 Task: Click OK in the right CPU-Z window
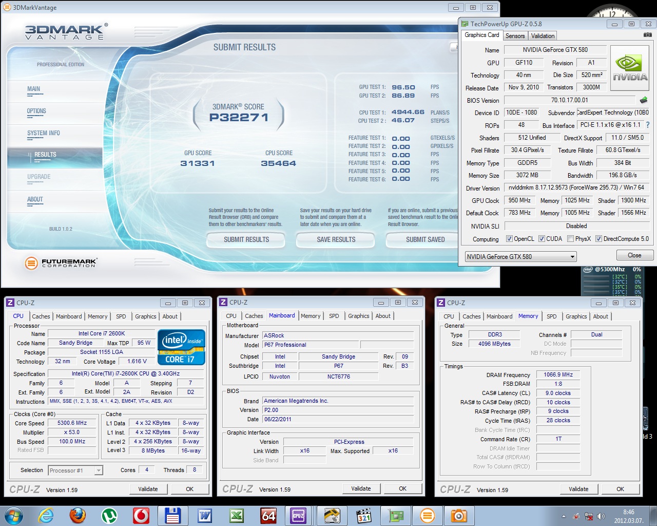click(x=620, y=489)
